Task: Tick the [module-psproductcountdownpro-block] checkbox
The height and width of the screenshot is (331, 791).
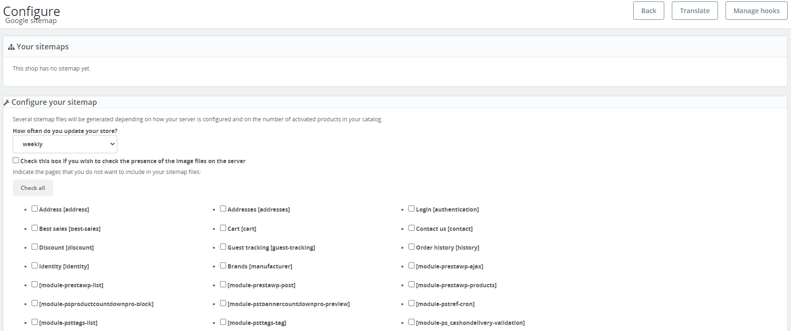Action: pos(35,303)
